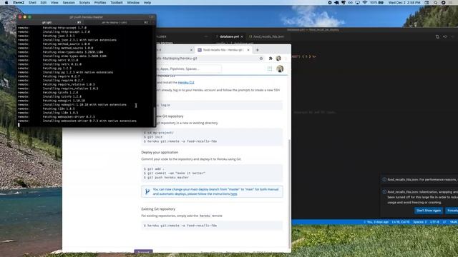Open Heroku account avatar menu

pyautogui.click(x=280, y=69)
